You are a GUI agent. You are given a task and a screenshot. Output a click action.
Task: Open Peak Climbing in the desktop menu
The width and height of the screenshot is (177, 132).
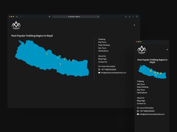click(104, 45)
